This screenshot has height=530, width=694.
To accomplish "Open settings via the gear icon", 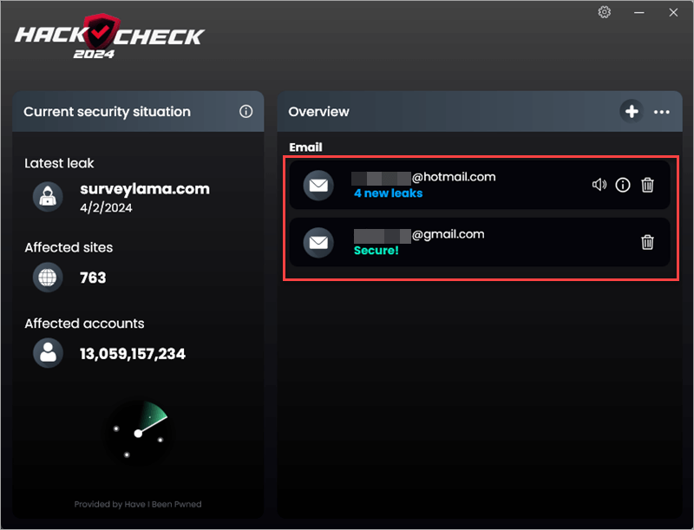I will tap(604, 12).
